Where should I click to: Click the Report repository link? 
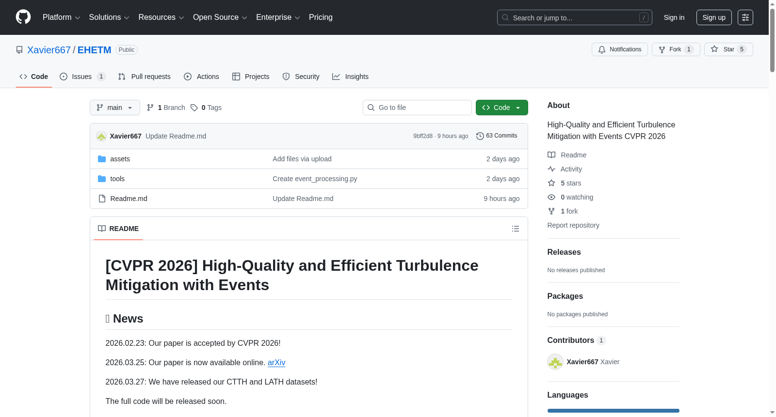pos(573,225)
